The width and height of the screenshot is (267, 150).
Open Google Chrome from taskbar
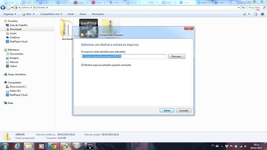[54, 146]
